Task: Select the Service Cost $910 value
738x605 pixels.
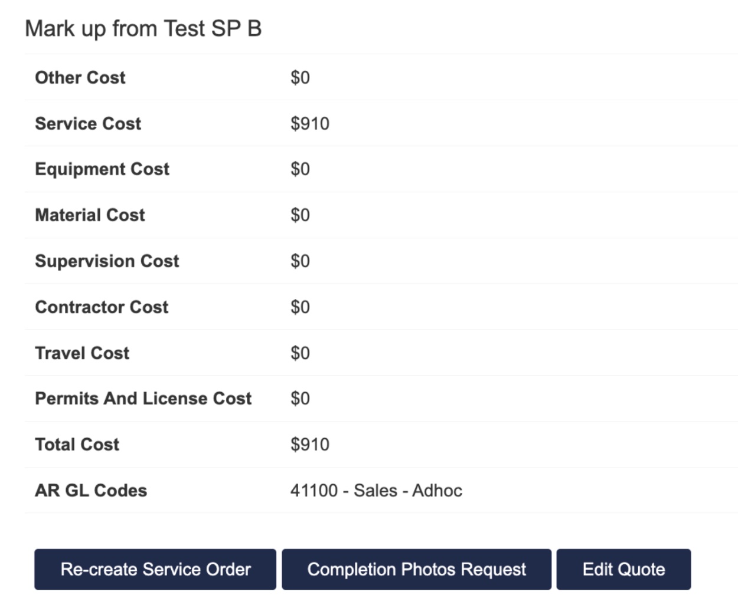Action: tap(310, 123)
